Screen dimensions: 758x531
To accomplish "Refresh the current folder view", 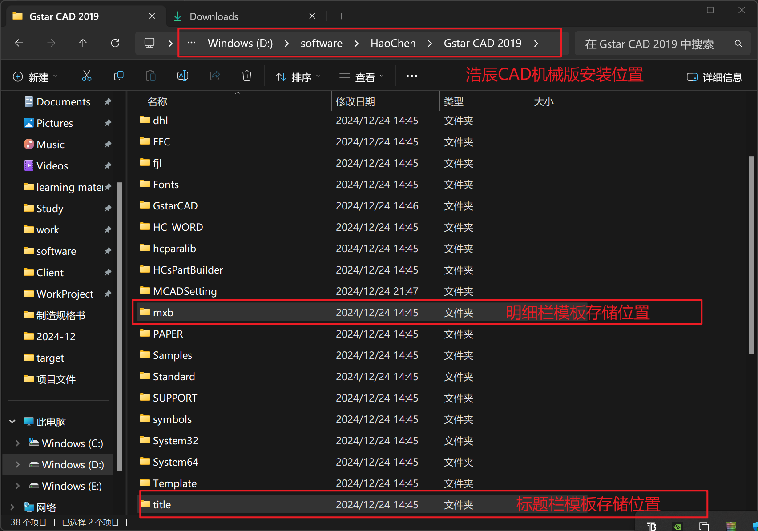I will pyautogui.click(x=115, y=43).
